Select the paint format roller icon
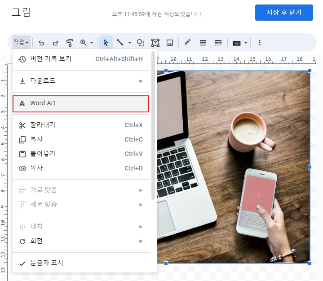 (x=70, y=43)
